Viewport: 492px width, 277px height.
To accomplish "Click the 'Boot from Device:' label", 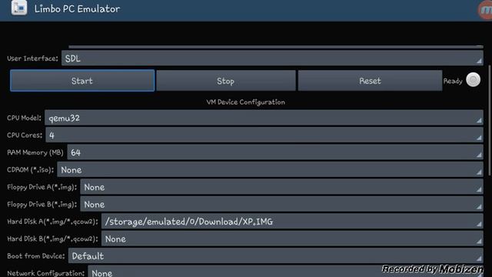I will click(x=36, y=256).
